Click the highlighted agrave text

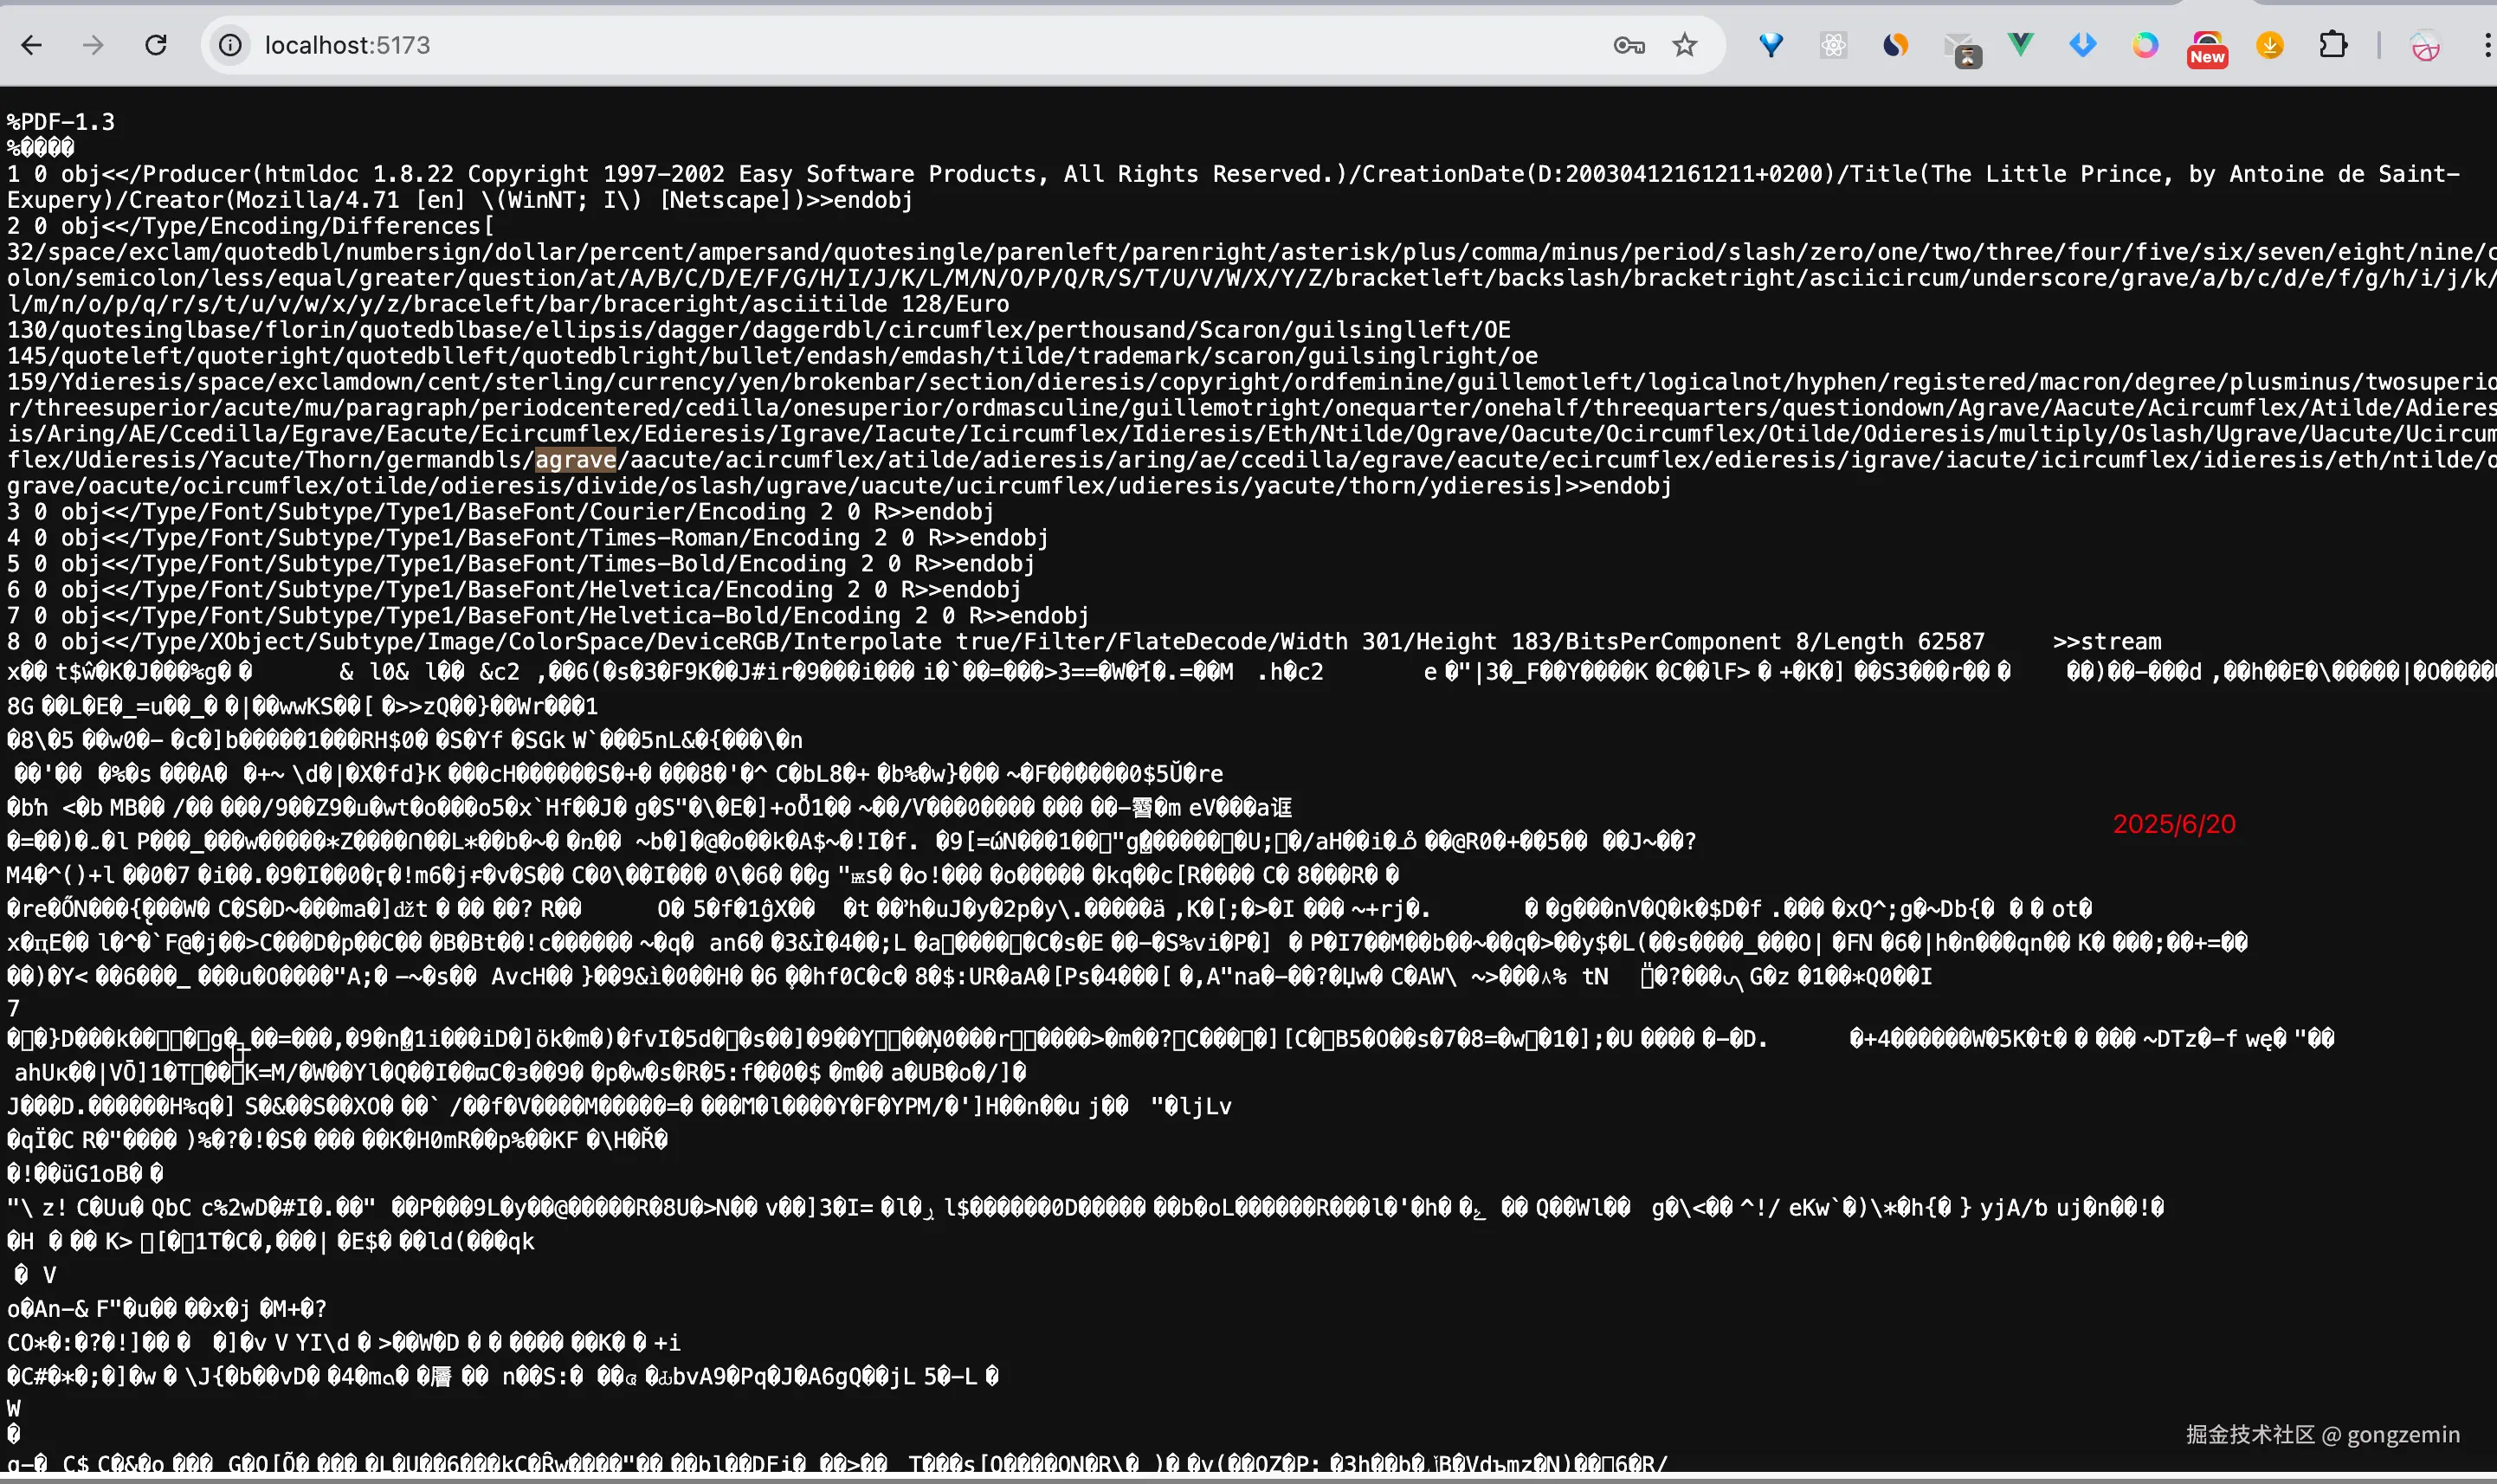coord(576,460)
